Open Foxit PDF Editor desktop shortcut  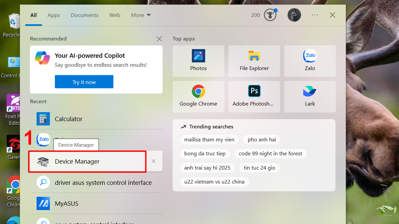pyautogui.click(x=13, y=110)
